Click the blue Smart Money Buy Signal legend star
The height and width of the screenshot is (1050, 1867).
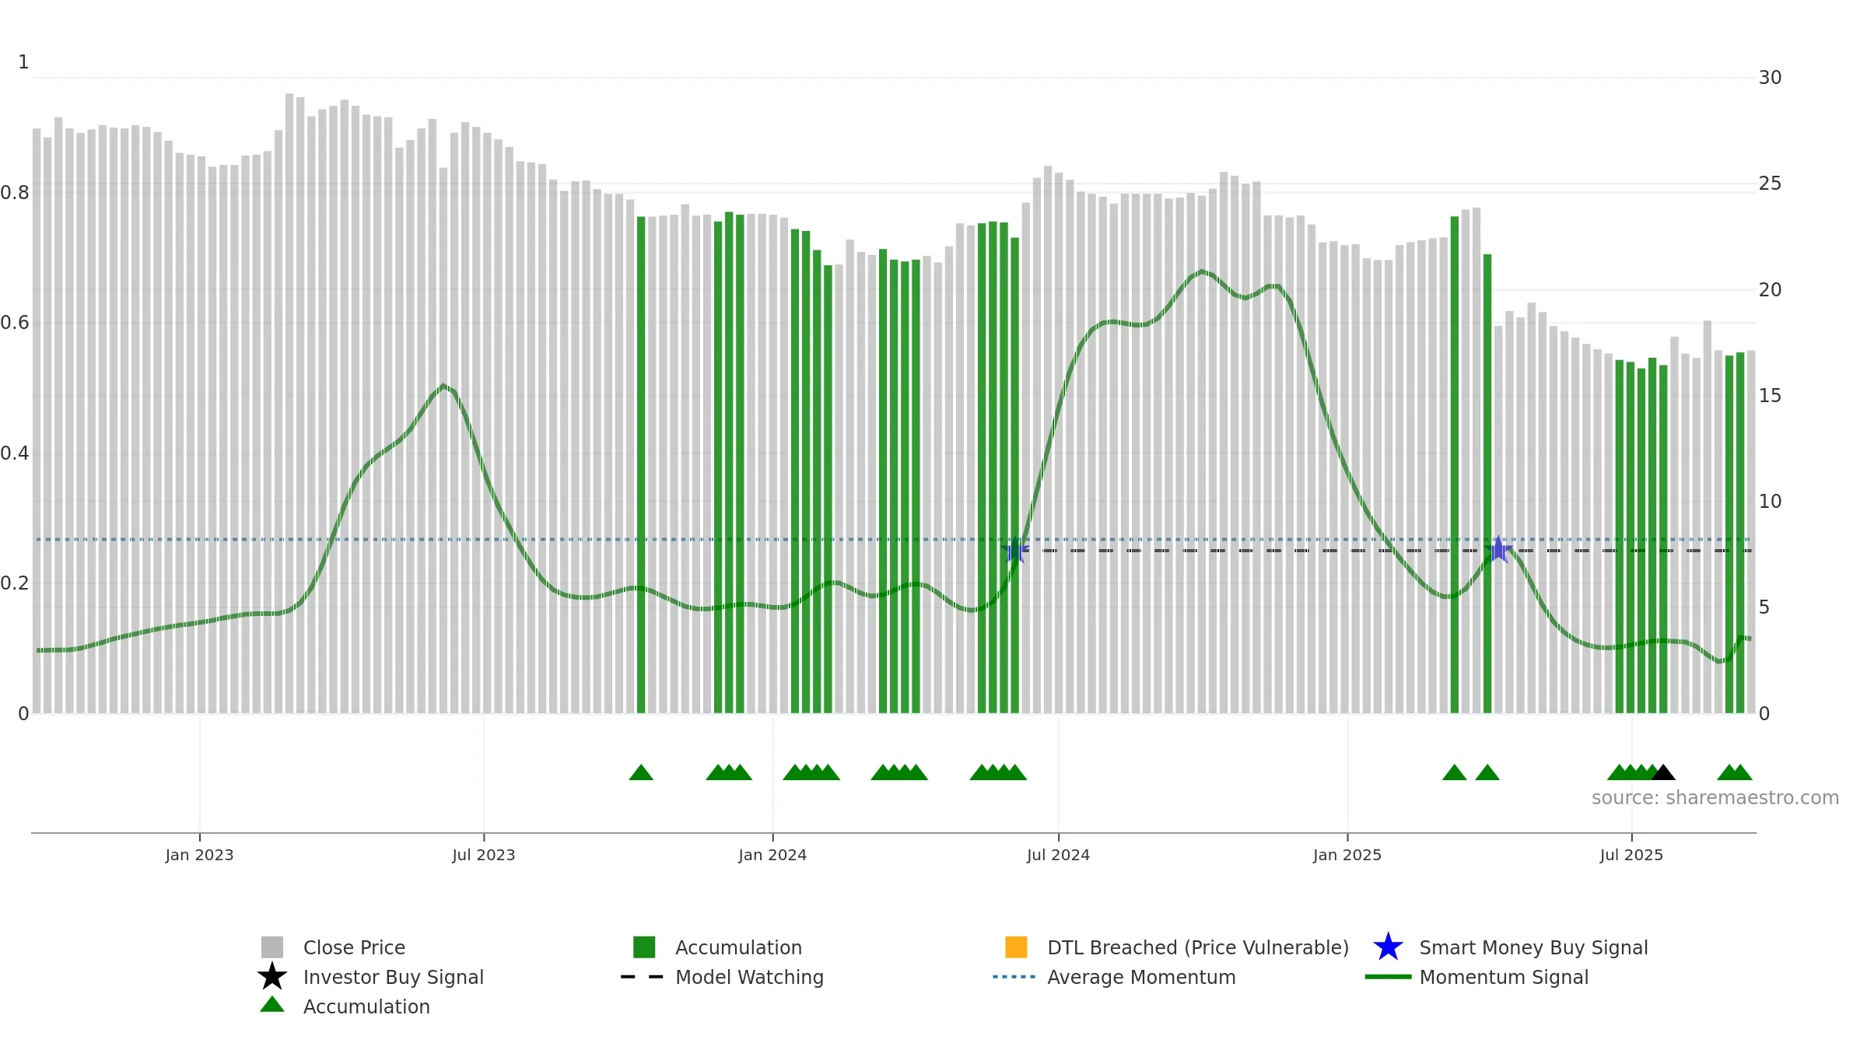(1388, 947)
